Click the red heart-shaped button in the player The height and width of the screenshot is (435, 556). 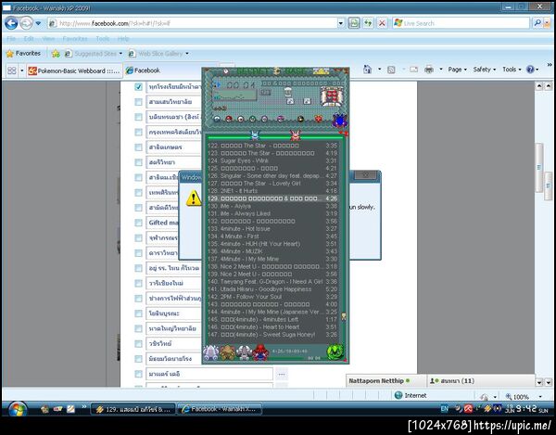tap(318, 119)
